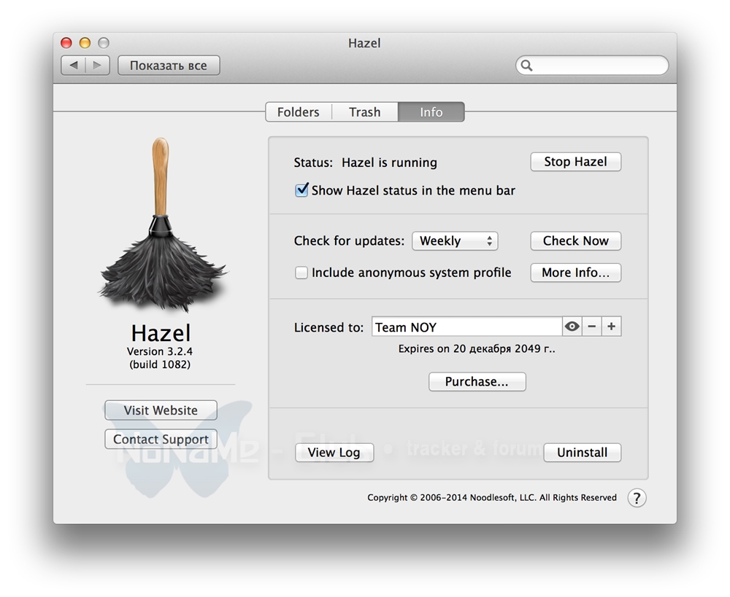Image resolution: width=730 pixels, height=597 pixels.
Task: Remove license with the minus button
Action: (x=592, y=327)
